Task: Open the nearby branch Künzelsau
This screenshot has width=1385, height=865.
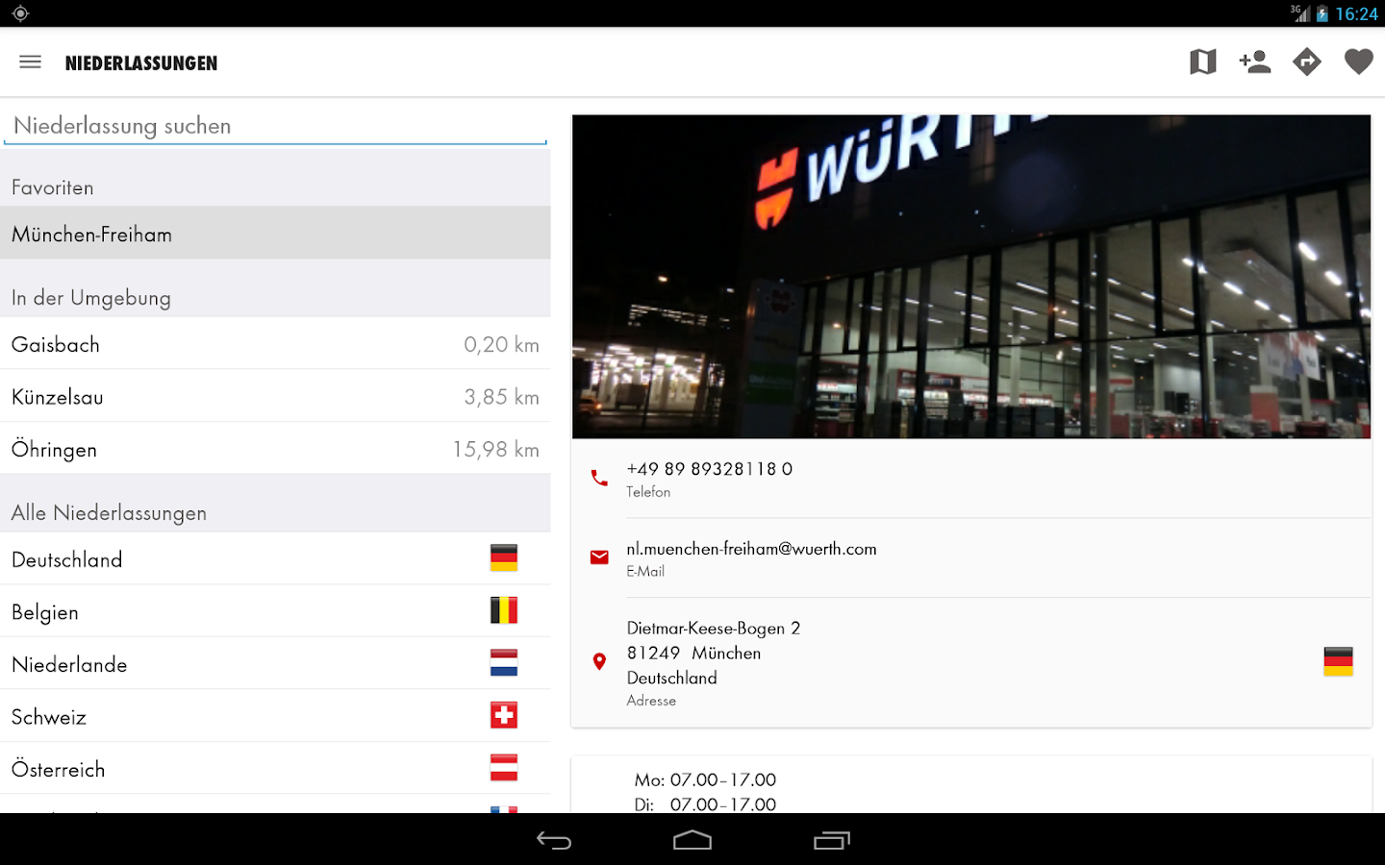Action: tap(275, 397)
